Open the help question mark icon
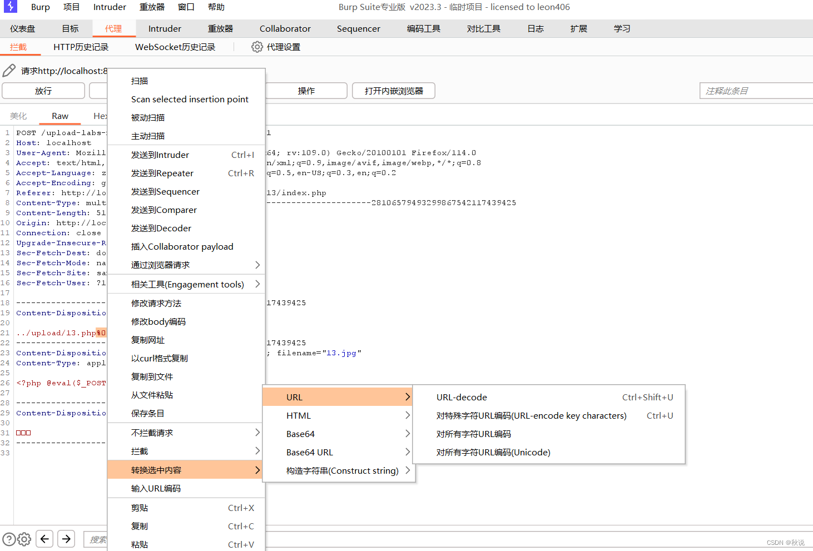 [9, 539]
